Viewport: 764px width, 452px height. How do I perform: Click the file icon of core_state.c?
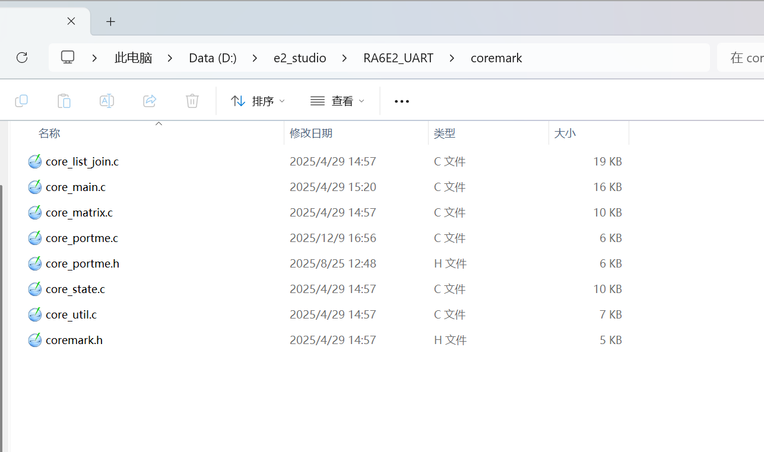[x=35, y=289]
